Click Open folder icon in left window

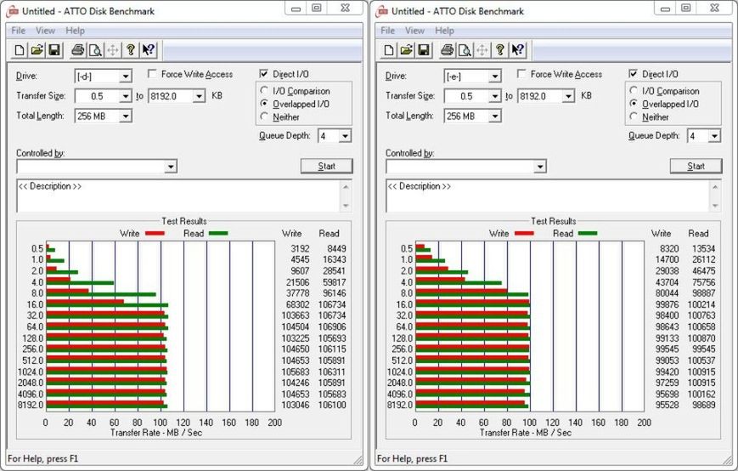[37, 50]
